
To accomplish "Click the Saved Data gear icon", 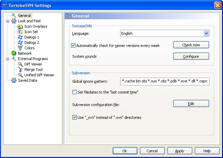I will [14, 80].
